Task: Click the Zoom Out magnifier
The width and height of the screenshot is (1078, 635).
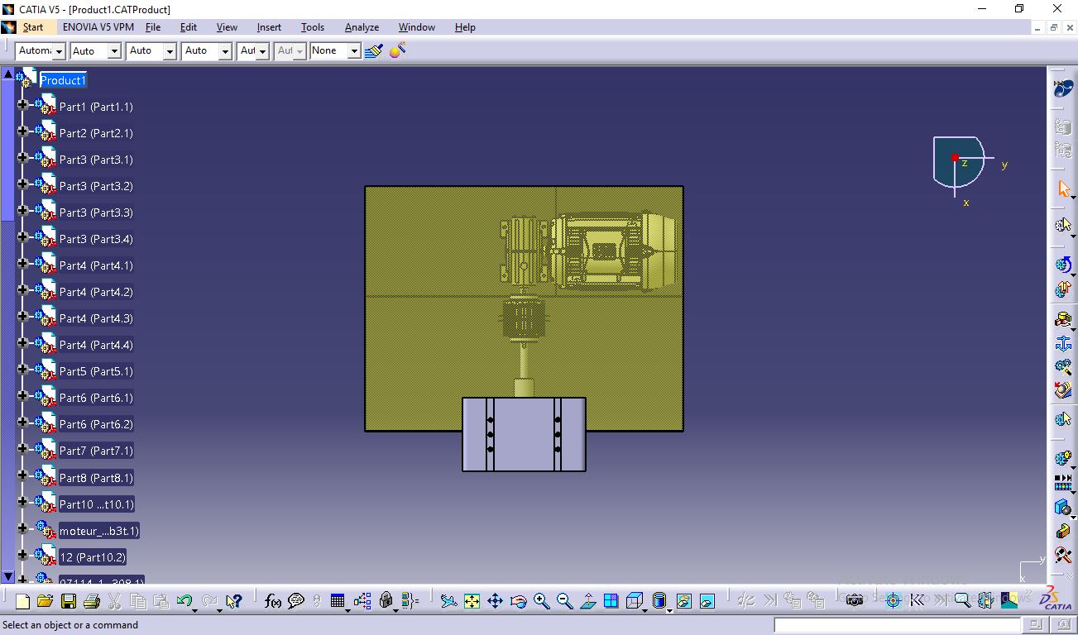Action: pyautogui.click(x=564, y=601)
